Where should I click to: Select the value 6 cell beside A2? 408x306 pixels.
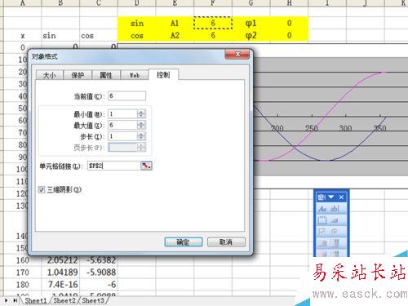coord(213,35)
